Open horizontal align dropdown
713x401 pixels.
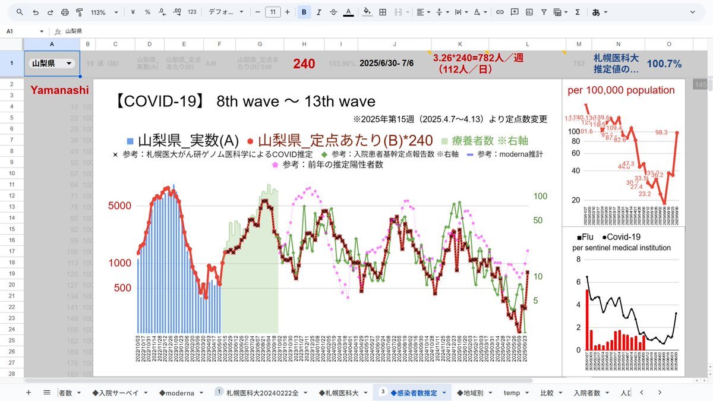[423, 12]
